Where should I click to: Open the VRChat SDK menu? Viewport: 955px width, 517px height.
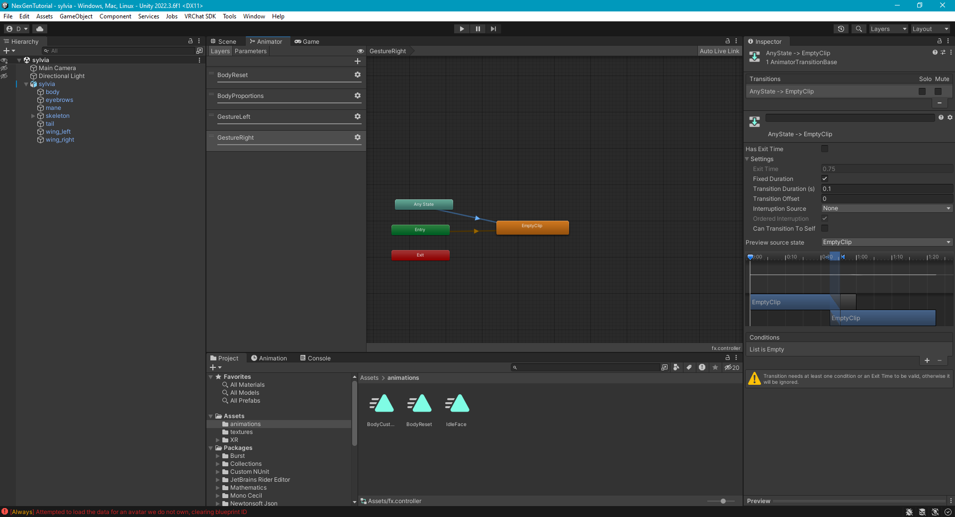(200, 16)
